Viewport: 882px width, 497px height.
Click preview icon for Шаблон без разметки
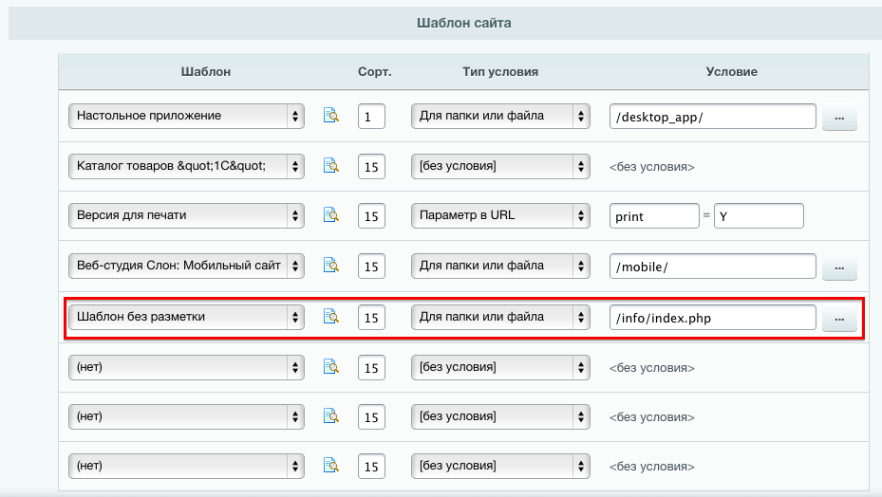pos(330,317)
